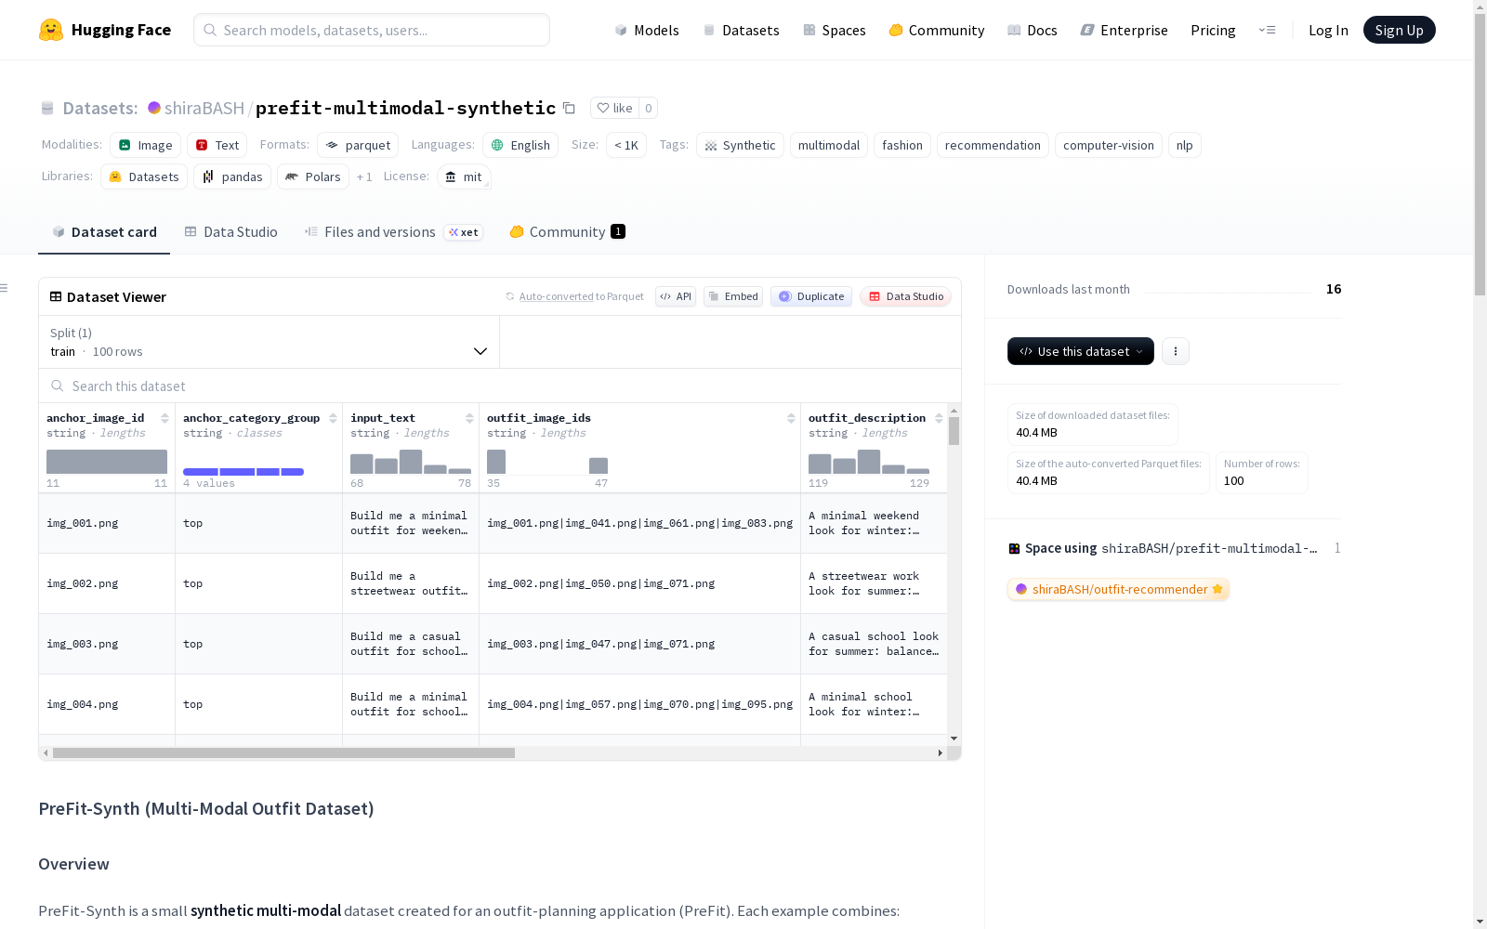Click the Embed button

(x=733, y=296)
